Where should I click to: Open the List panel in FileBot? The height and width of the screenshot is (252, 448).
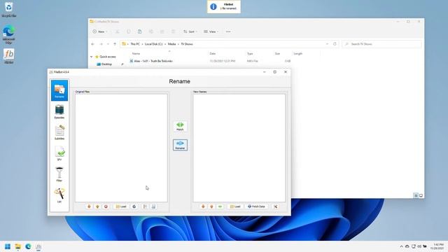coord(59,195)
